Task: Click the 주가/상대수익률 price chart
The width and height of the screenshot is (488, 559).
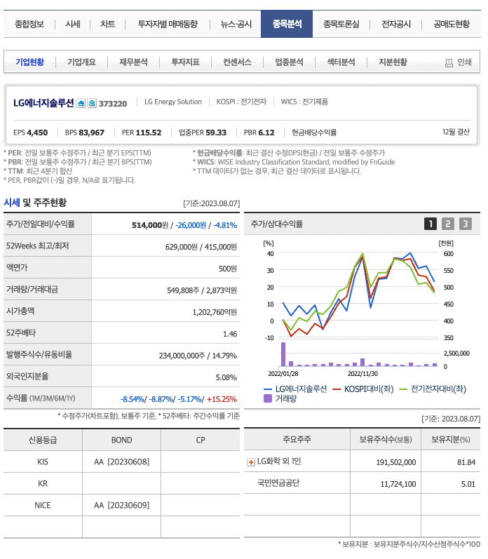Action: (360, 310)
